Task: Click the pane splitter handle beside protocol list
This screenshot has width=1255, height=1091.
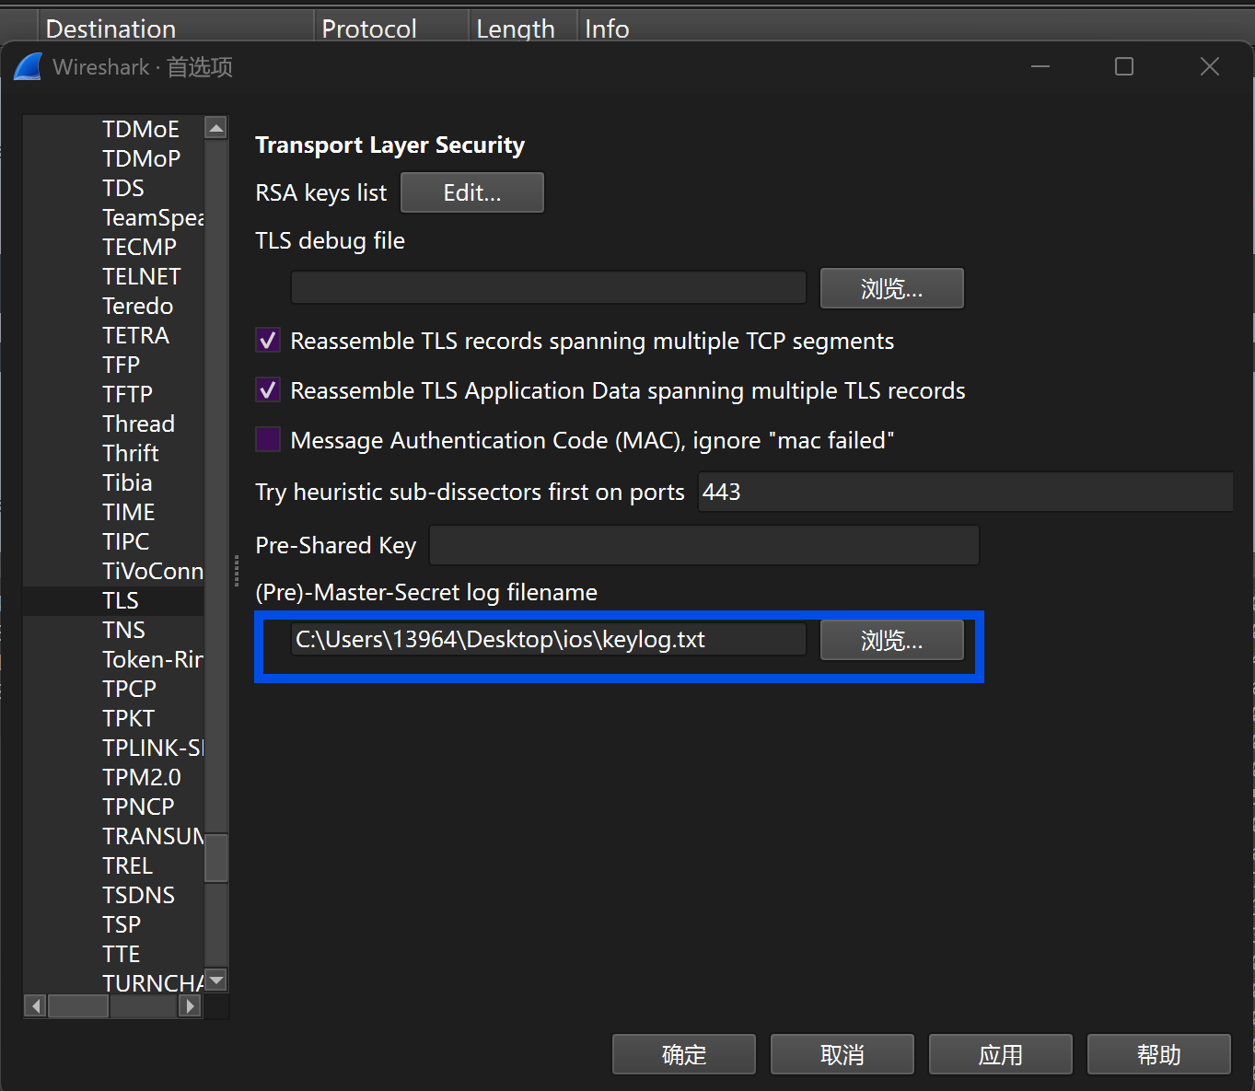Action: (x=237, y=571)
